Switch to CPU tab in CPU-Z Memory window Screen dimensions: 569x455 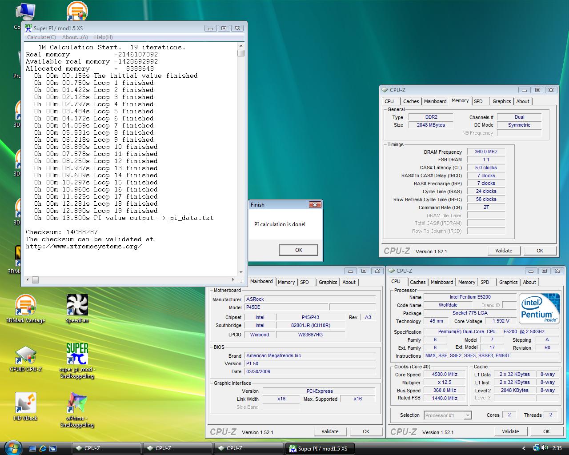click(x=389, y=101)
